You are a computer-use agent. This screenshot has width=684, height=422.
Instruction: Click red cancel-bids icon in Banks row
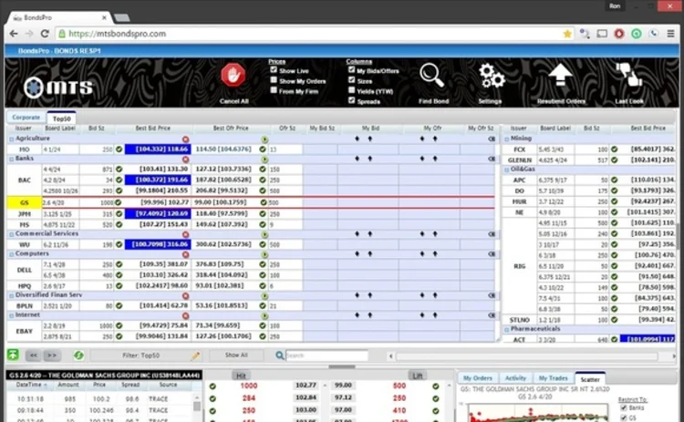point(186,160)
